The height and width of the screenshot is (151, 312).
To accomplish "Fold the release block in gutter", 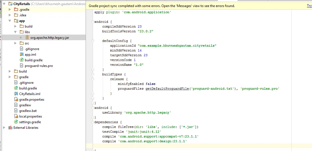I will pyautogui.click(x=93, y=79).
